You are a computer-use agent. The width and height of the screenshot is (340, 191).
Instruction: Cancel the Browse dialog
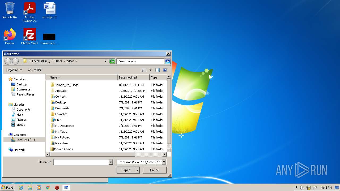coord(155,170)
